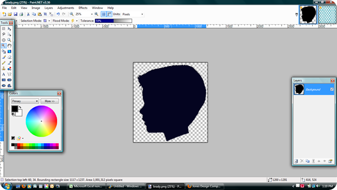Click the Print toolbar icon
The height and width of the screenshot is (190, 337).
pos(21,14)
